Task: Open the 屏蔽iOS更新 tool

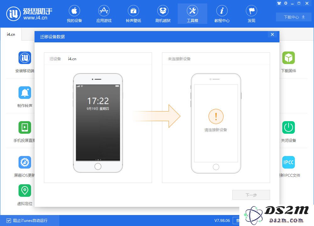Action: (x=25, y=162)
